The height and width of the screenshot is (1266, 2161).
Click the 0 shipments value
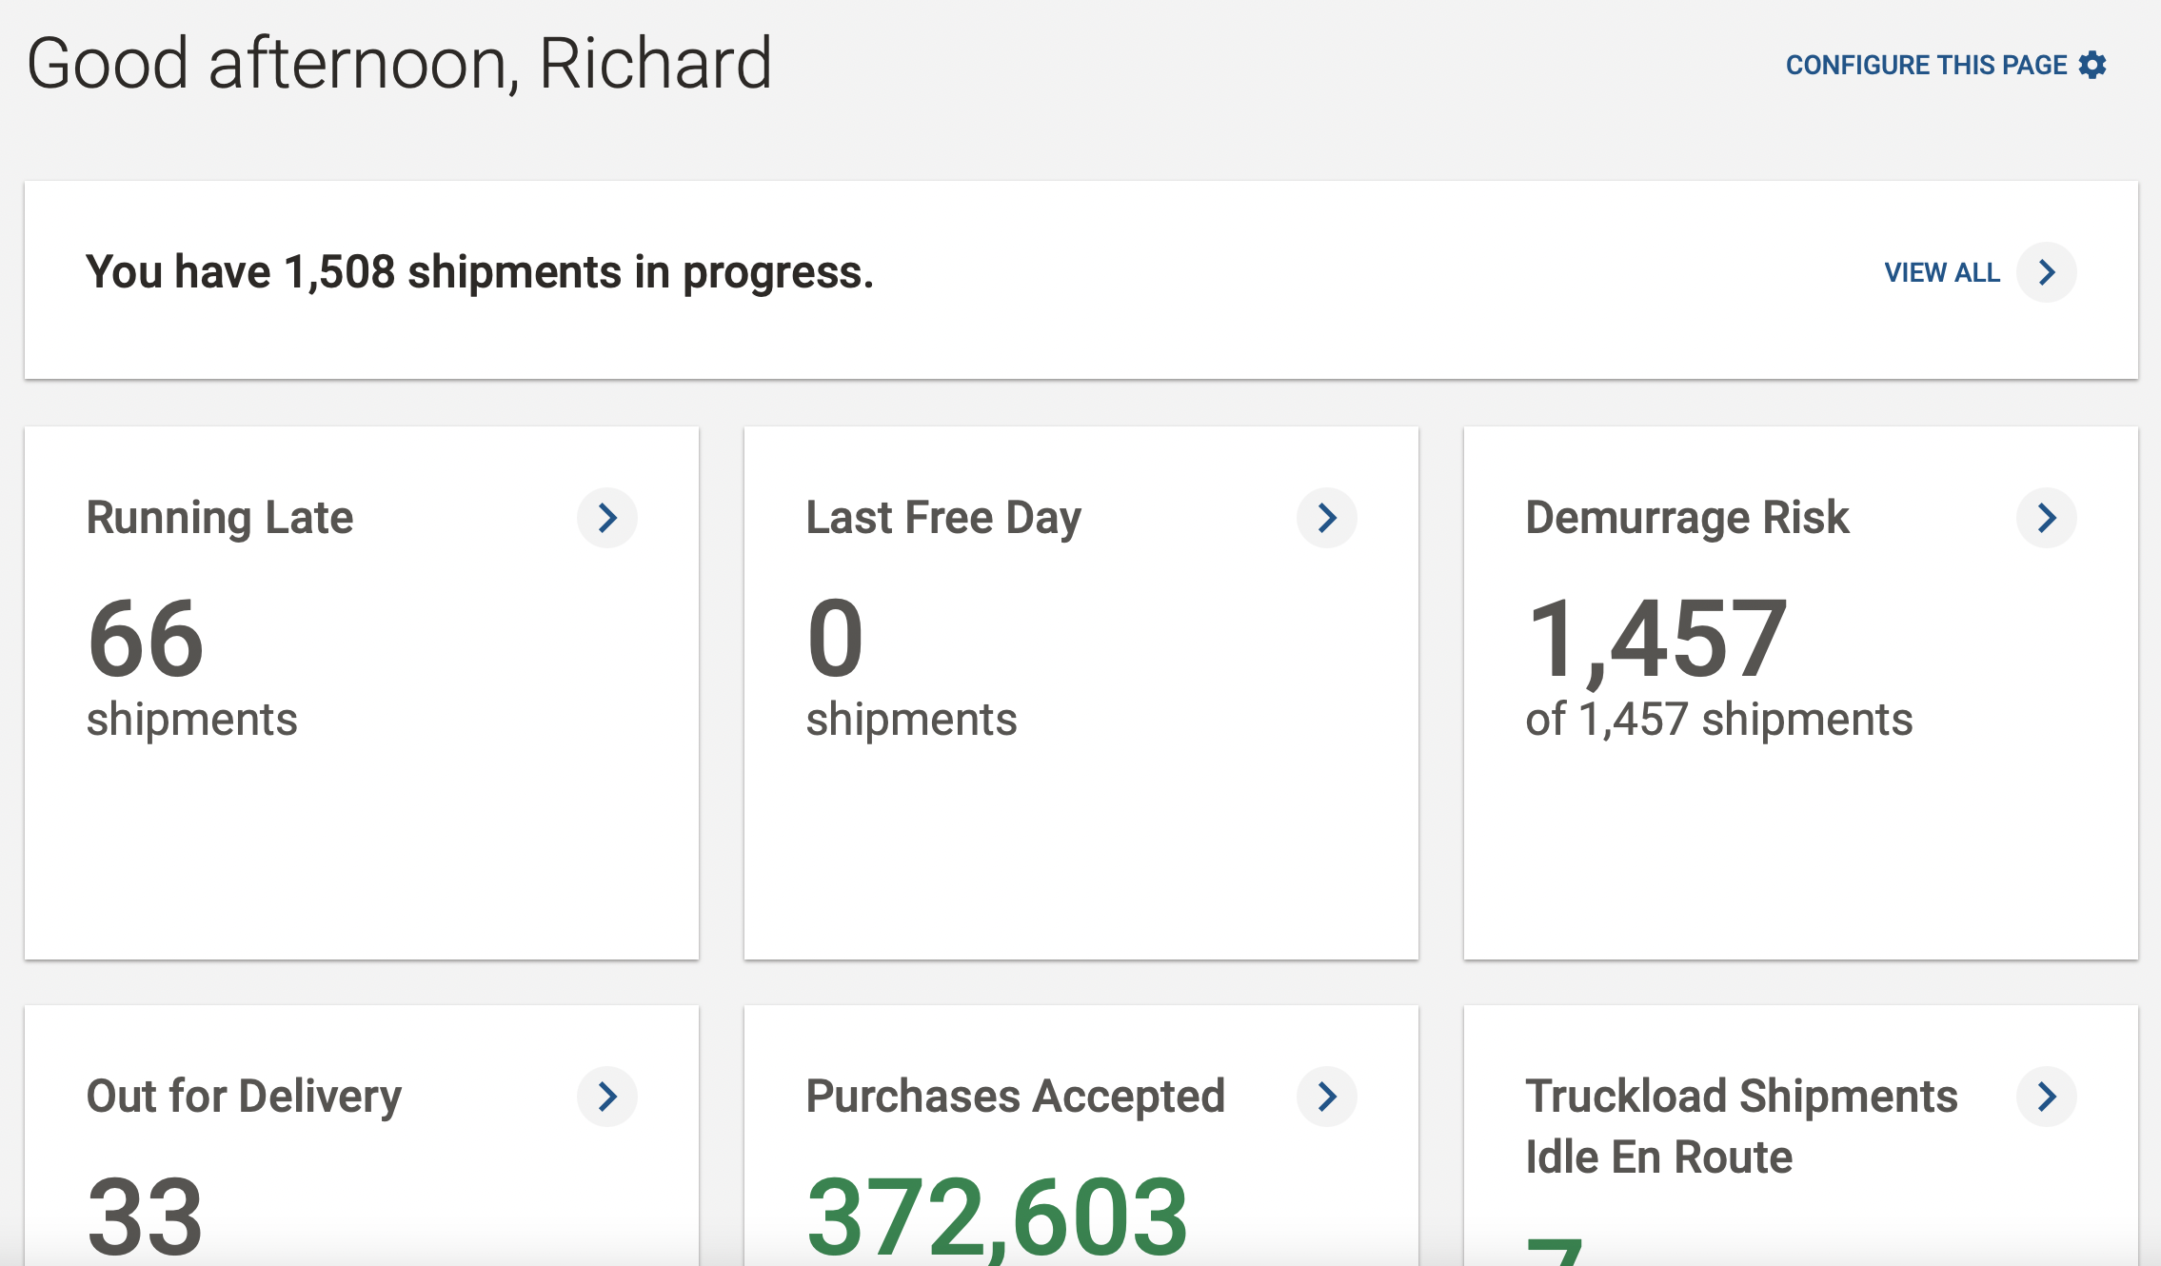pyautogui.click(x=835, y=639)
